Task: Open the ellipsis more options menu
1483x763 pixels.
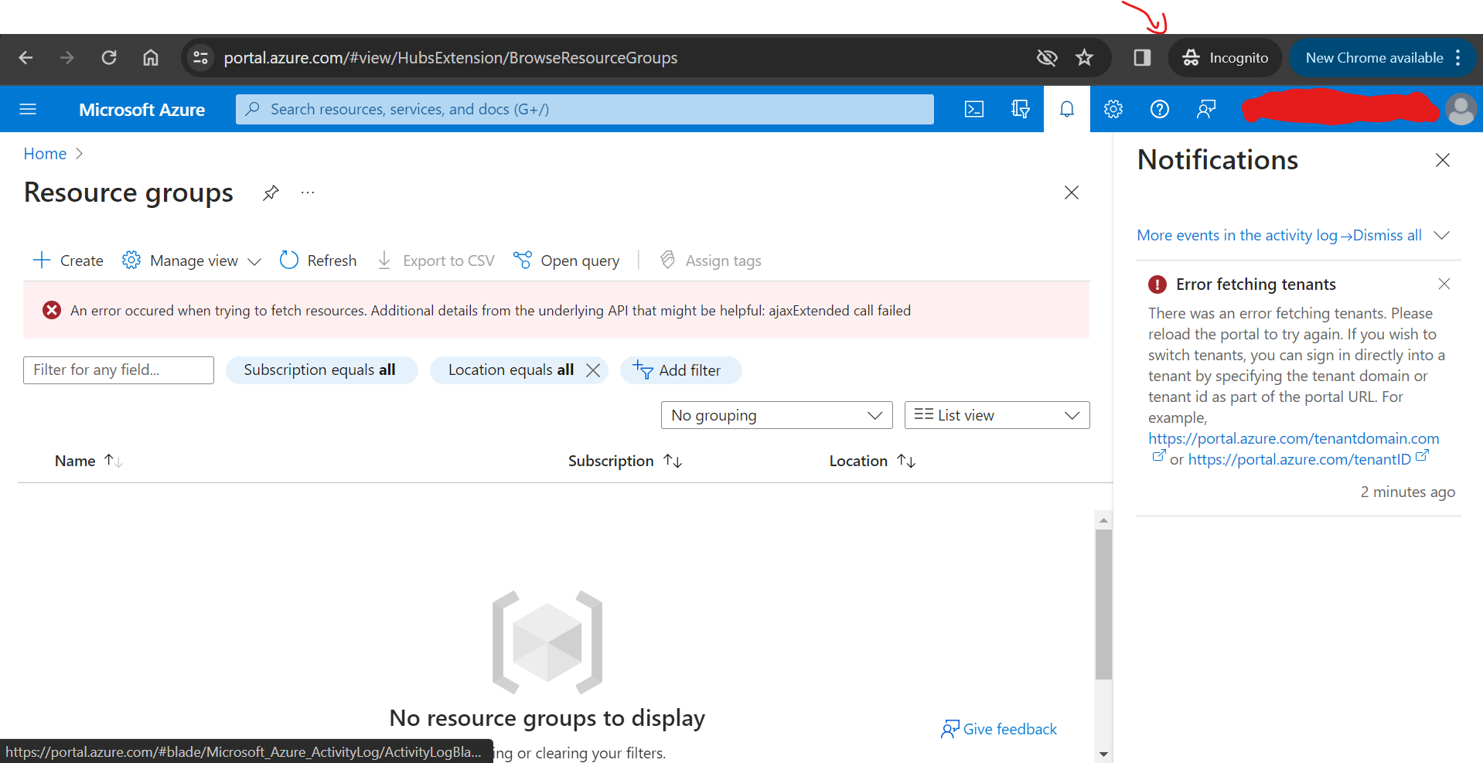Action: pos(308,192)
